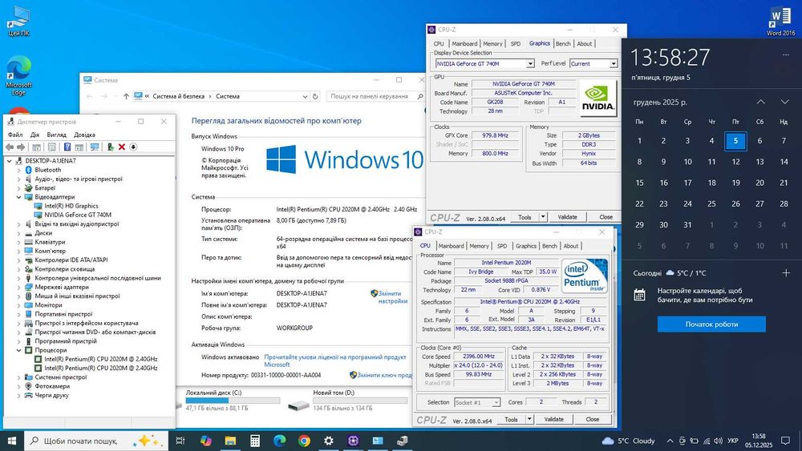Screen dimensions: 802x451
Task: Collapse the Відеоадаптери node
Action: pyautogui.click(x=19, y=197)
